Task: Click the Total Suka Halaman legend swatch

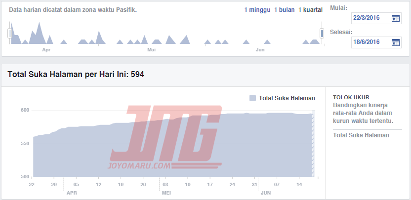Action: click(252, 98)
